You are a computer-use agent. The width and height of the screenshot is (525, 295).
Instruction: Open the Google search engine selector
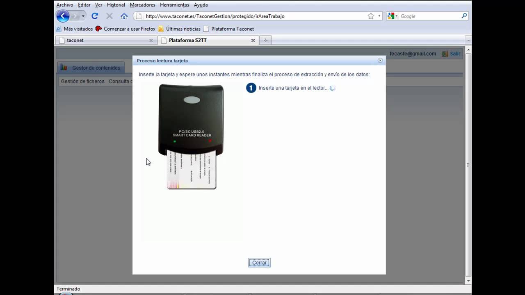[x=393, y=16]
